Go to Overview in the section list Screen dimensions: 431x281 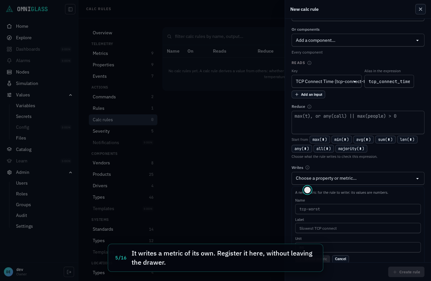[x=123, y=33]
